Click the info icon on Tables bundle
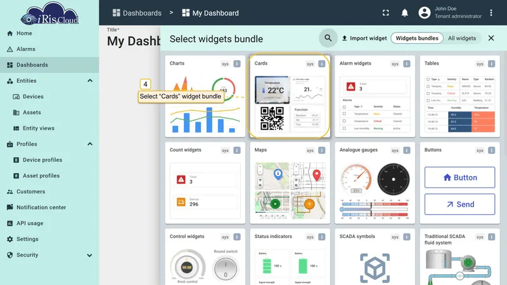The height and width of the screenshot is (285, 507). [x=491, y=64]
